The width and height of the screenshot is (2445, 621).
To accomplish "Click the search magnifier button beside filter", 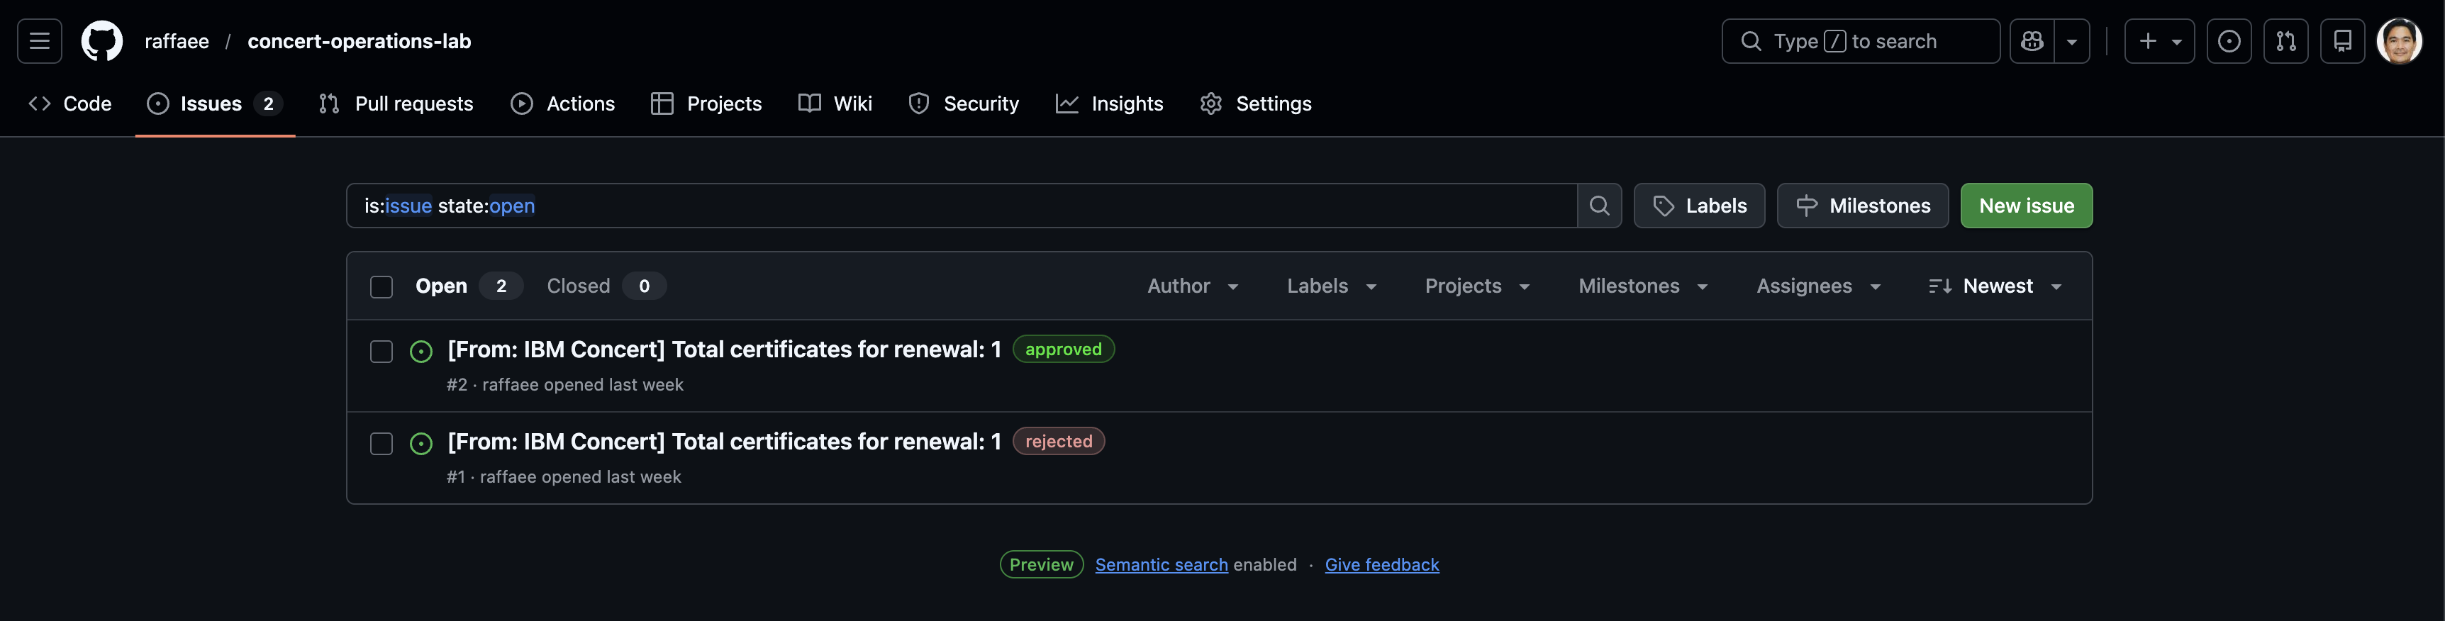I will pos(1599,205).
